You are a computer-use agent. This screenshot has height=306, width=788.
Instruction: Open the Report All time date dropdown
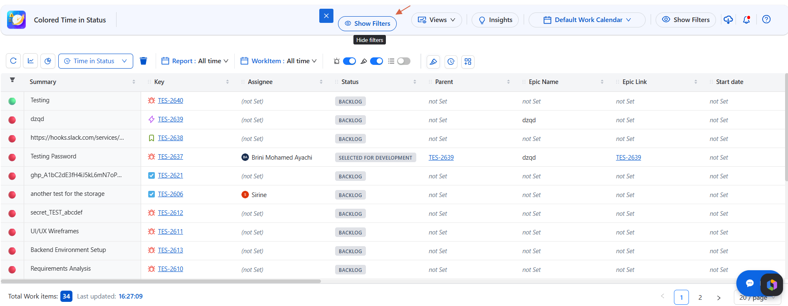pyautogui.click(x=195, y=61)
